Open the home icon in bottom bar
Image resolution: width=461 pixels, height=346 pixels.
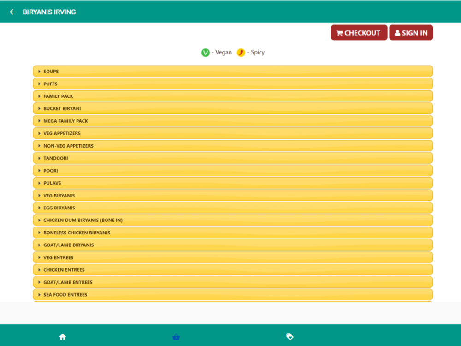coord(62,337)
